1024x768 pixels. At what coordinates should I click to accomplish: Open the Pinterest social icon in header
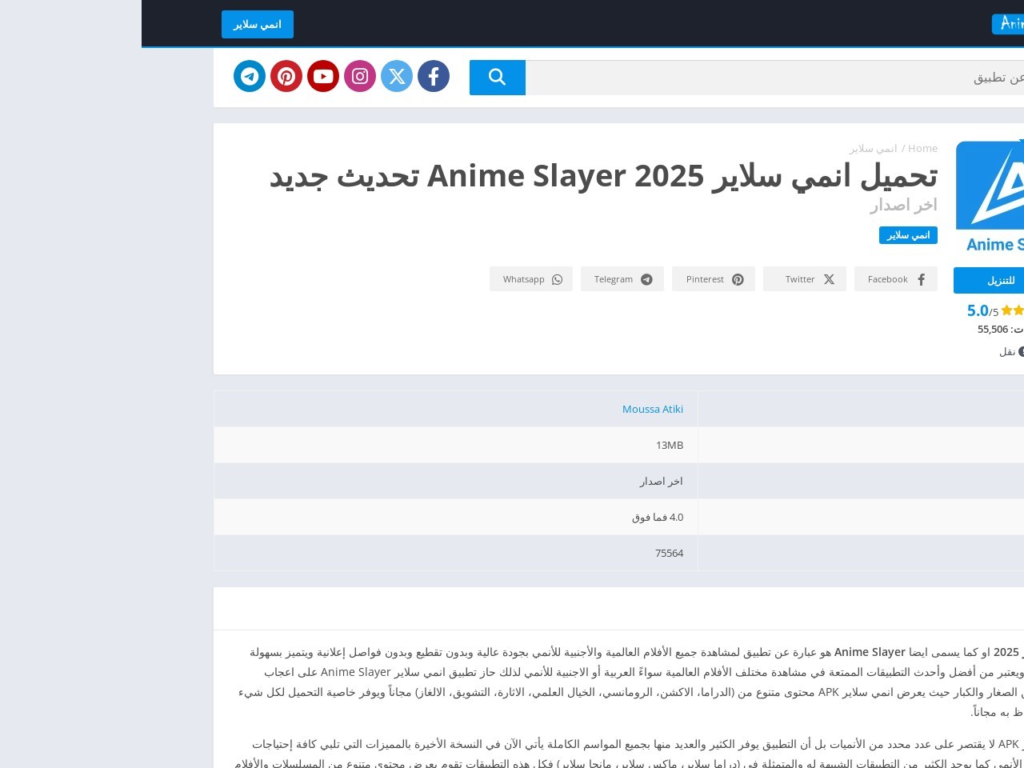pyautogui.click(x=286, y=76)
